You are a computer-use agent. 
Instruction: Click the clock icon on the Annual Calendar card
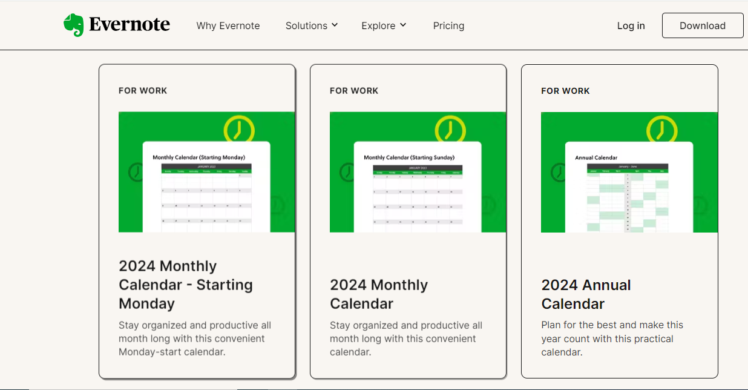(663, 130)
